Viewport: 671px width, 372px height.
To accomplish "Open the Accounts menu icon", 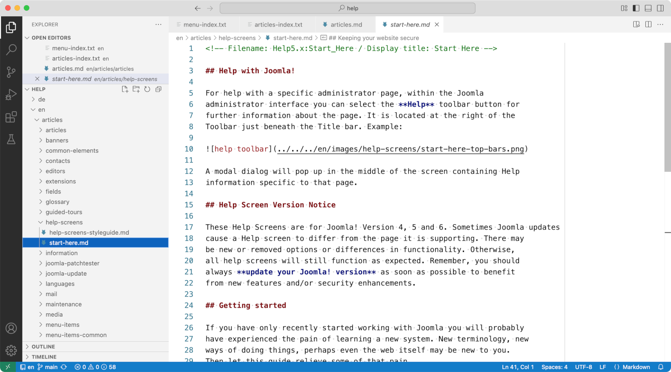I will [11, 328].
